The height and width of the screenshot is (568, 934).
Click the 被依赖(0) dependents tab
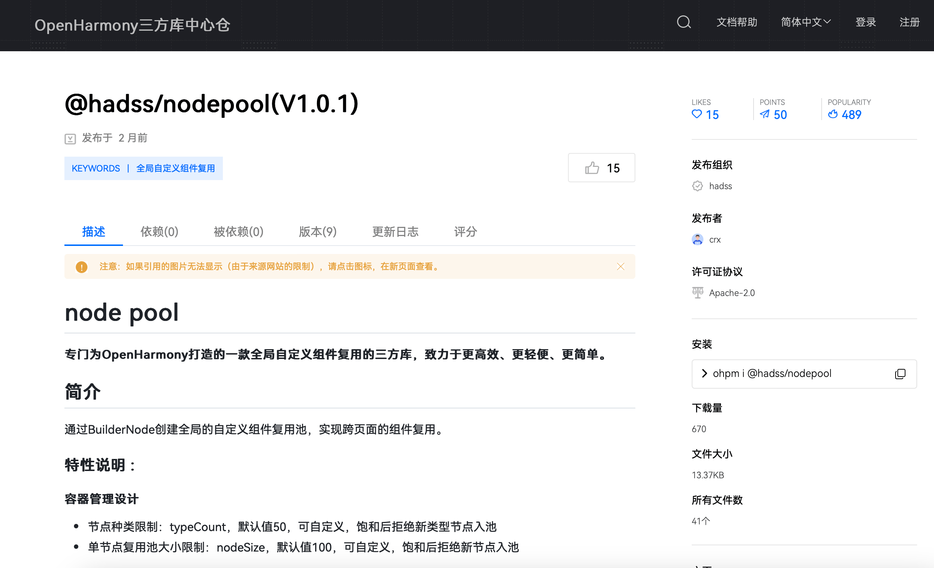coord(238,232)
